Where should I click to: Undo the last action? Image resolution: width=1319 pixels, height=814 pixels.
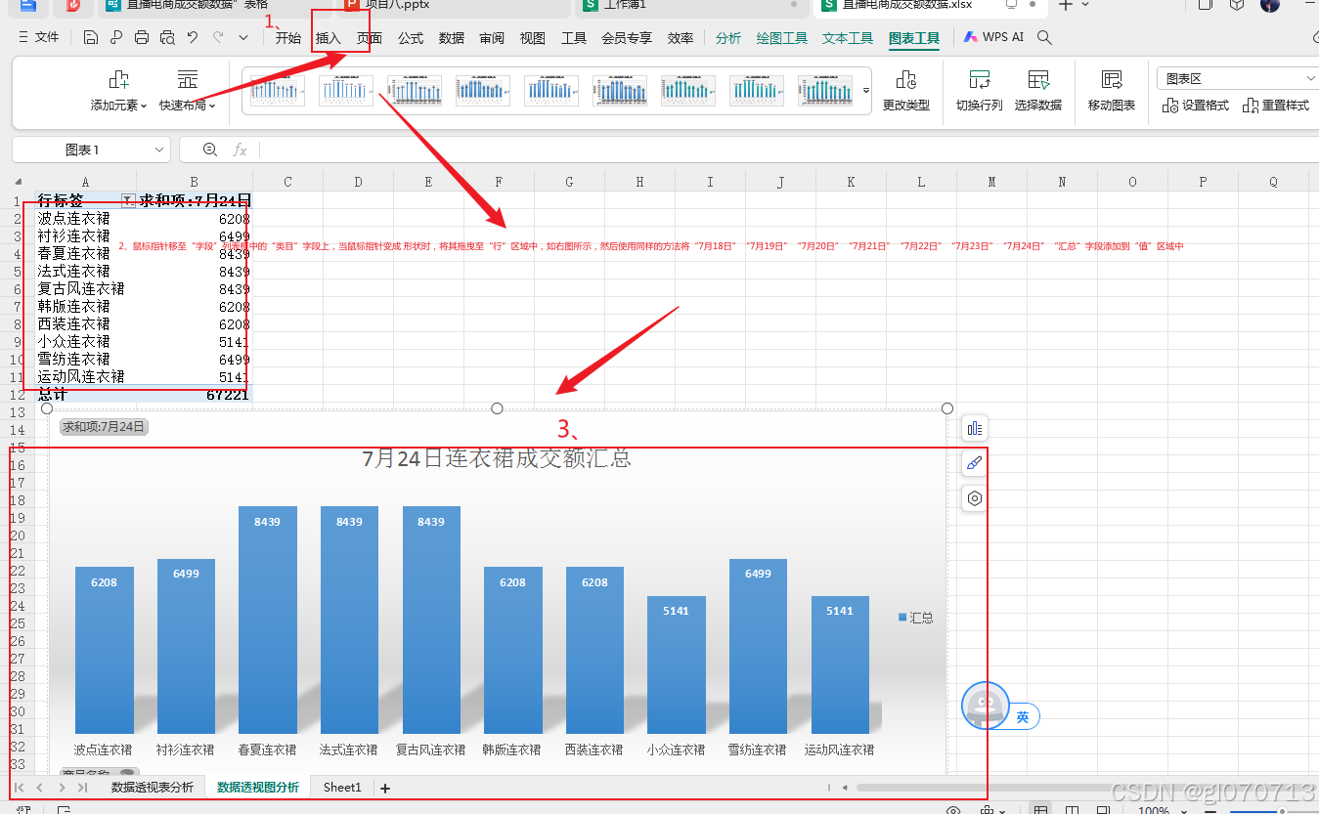click(193, 38)
